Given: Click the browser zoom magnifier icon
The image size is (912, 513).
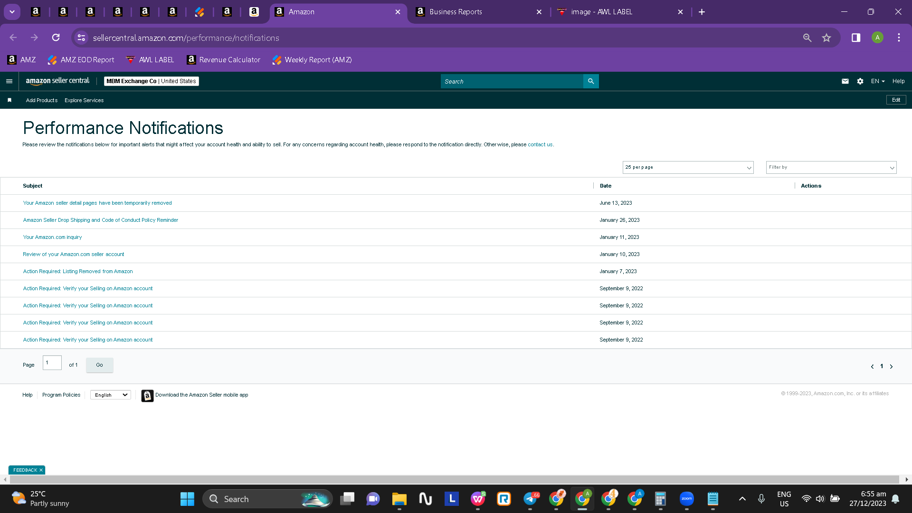Looking at the screenshot, I should (x=807, y=38).
